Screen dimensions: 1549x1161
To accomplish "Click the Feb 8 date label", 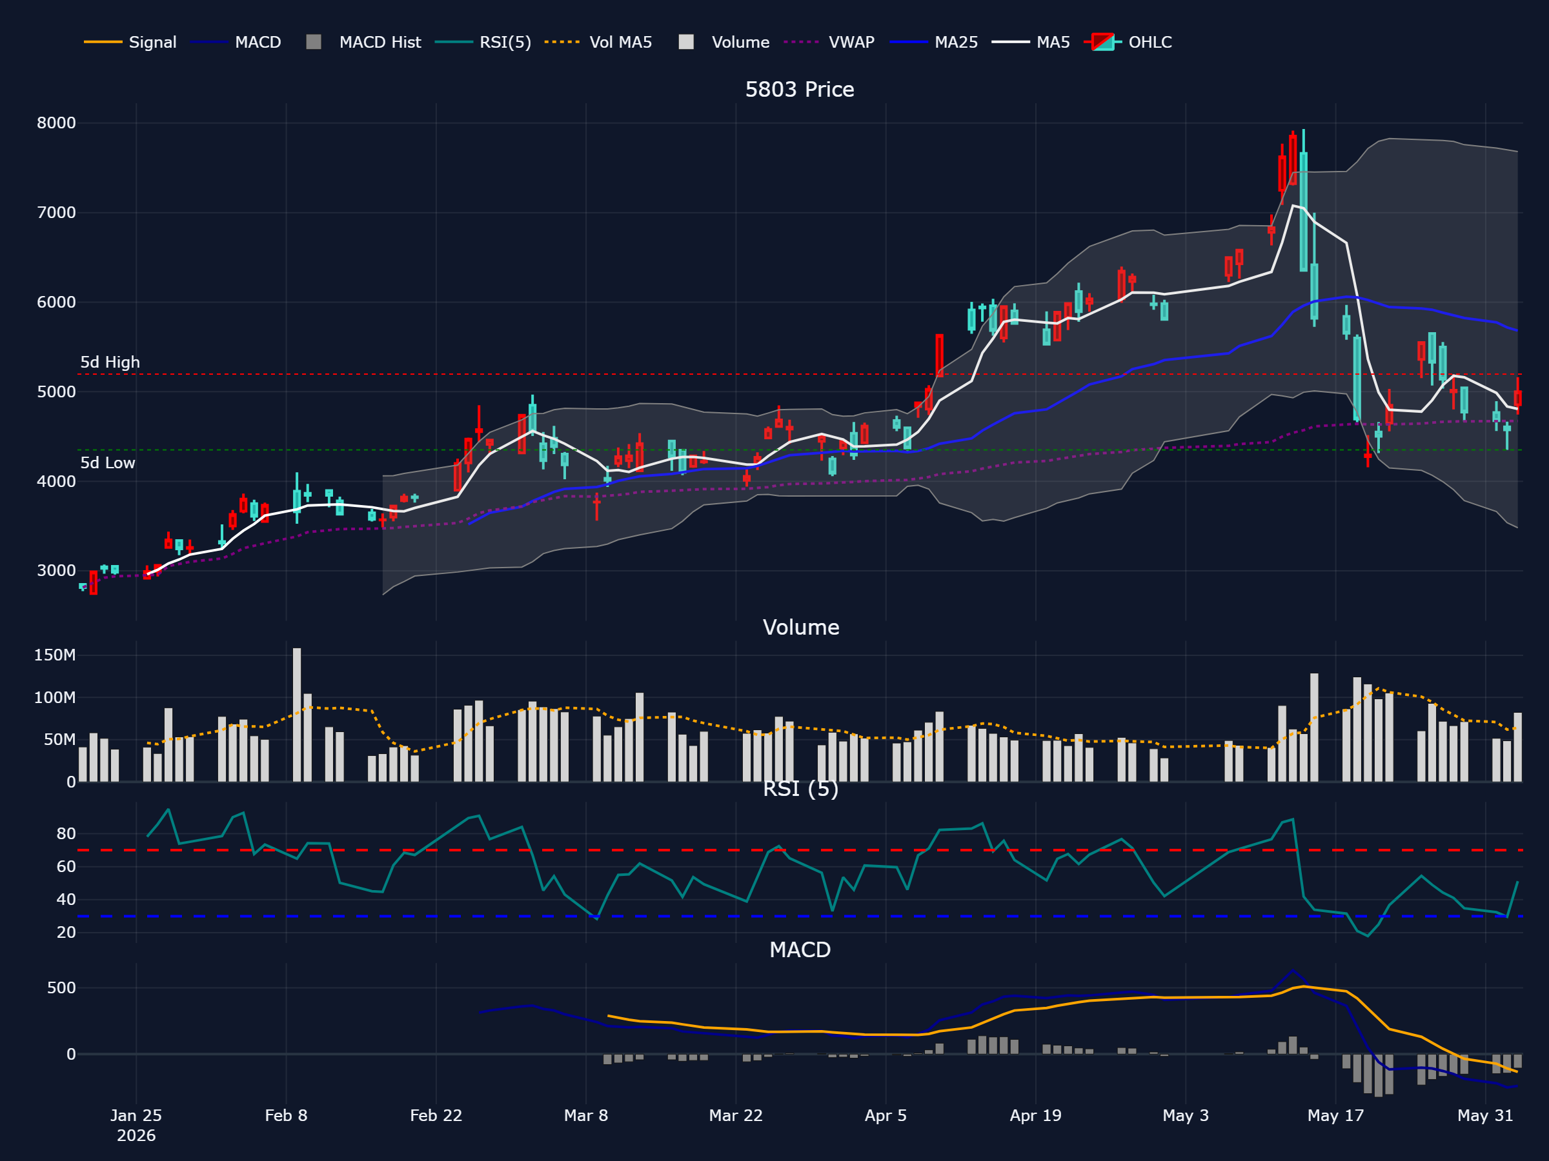I will click(286, 1115).
